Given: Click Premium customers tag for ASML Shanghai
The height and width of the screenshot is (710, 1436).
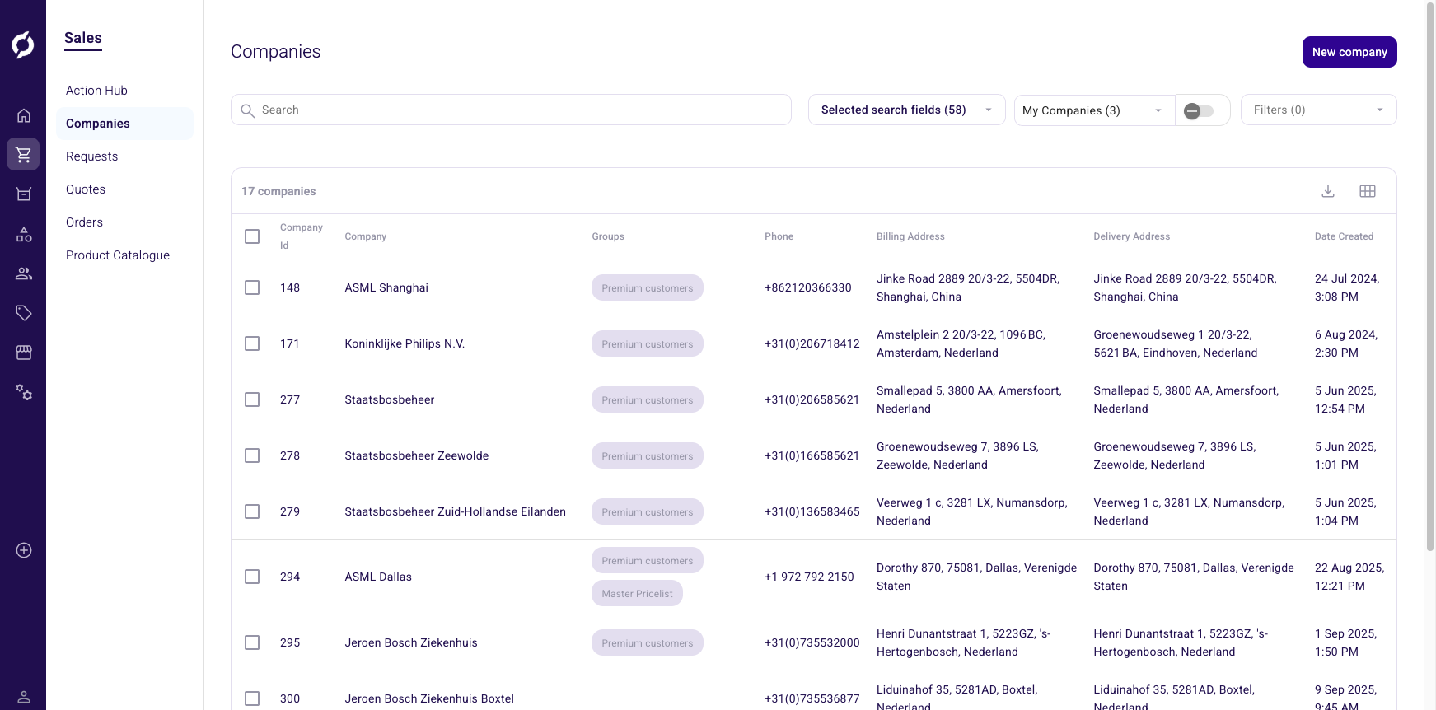Looking at the screenshot, I should [x=648, y=287].
